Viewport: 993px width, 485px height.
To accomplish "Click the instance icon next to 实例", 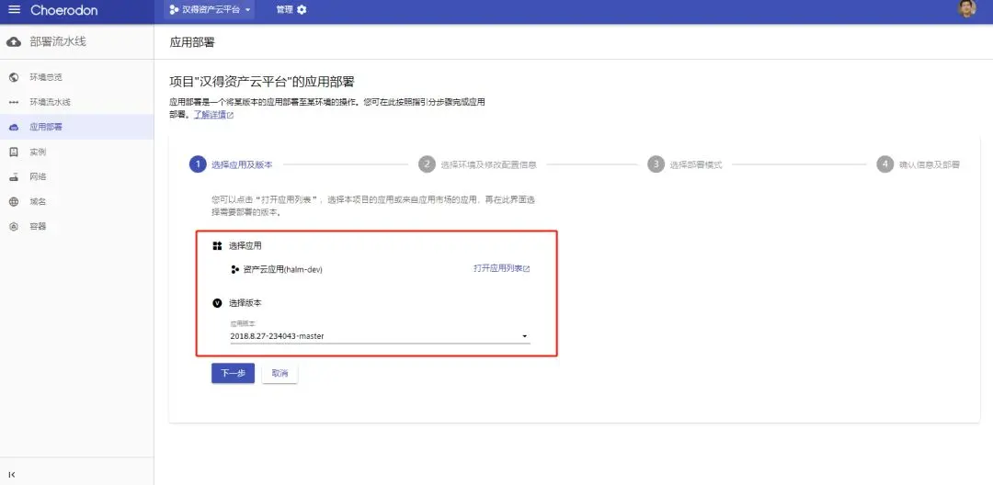I will pos(13,152).
